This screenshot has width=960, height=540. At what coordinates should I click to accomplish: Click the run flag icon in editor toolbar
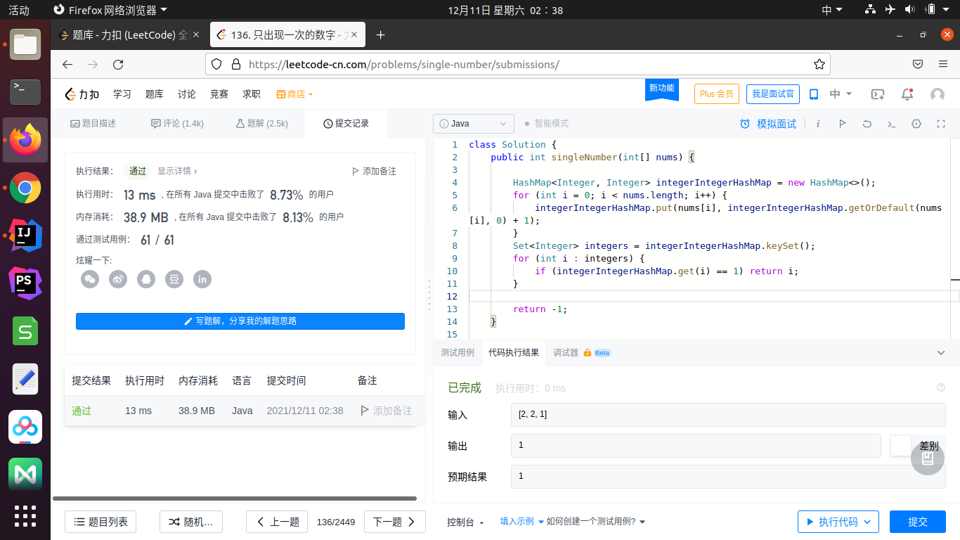(843, 124)
